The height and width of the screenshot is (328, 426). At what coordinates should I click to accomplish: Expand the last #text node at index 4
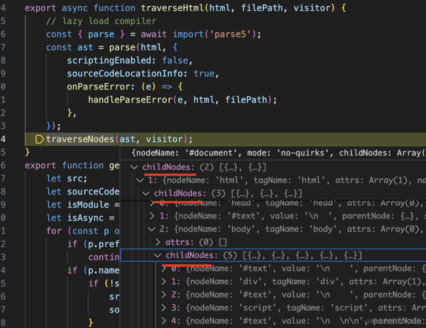pyautogui.click(x=164, y=321)
